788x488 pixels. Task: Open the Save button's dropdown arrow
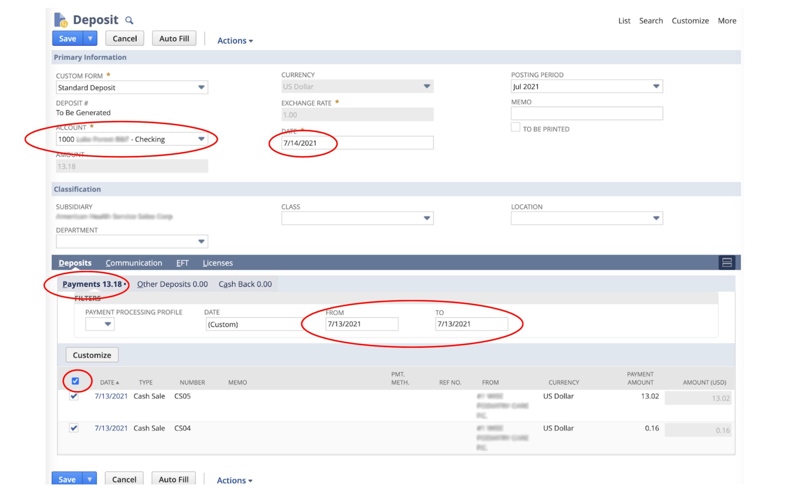(89, 38)
